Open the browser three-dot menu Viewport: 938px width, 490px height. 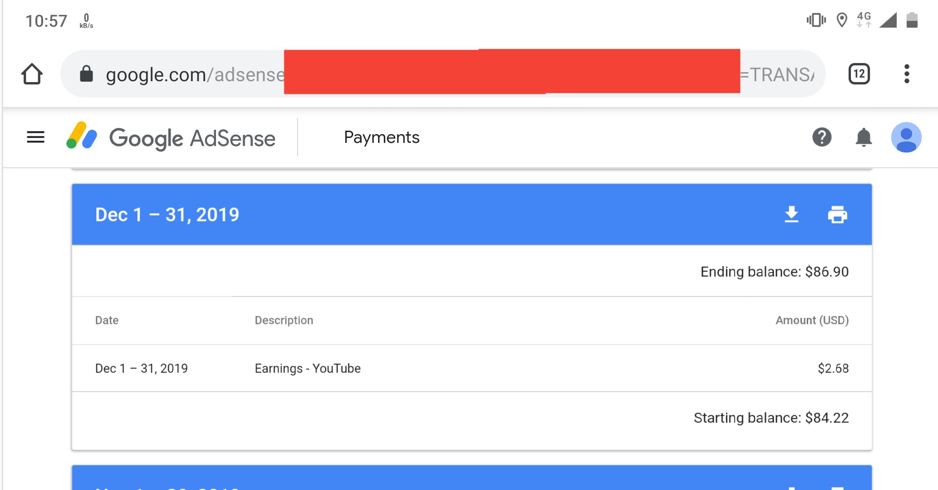click(907, 74)
